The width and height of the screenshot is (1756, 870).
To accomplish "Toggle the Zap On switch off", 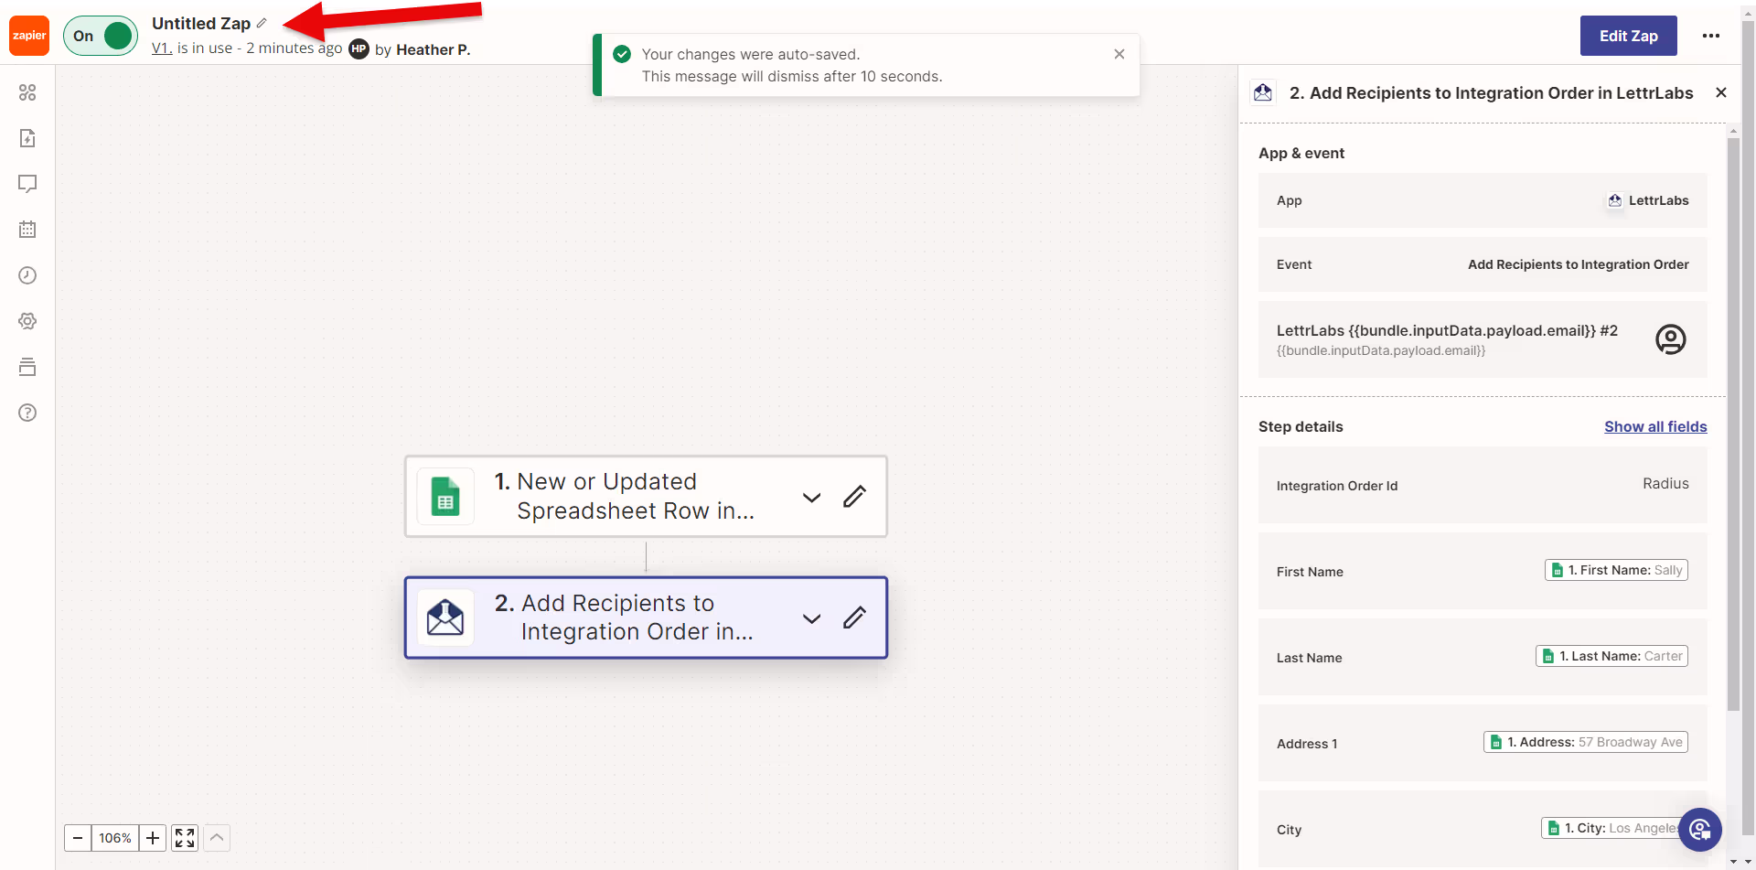I will [101, 36].
